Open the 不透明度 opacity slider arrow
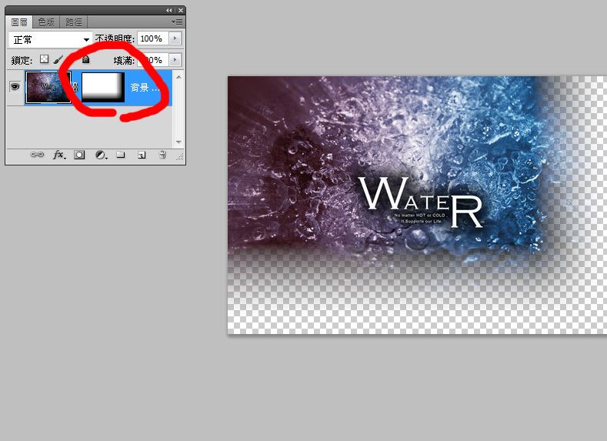607x441 pixels. (x=175, y=38)
